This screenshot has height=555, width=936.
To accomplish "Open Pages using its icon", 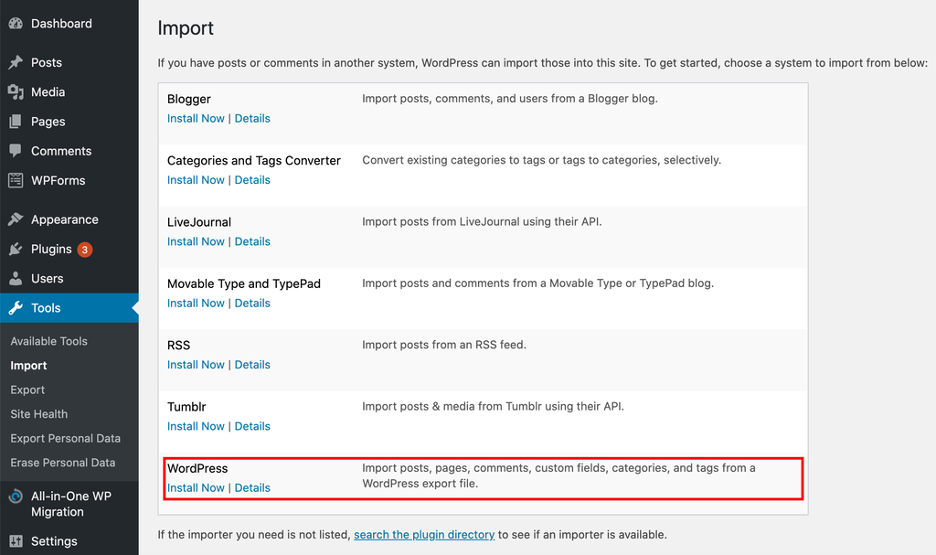I will [x=16, y=121].
